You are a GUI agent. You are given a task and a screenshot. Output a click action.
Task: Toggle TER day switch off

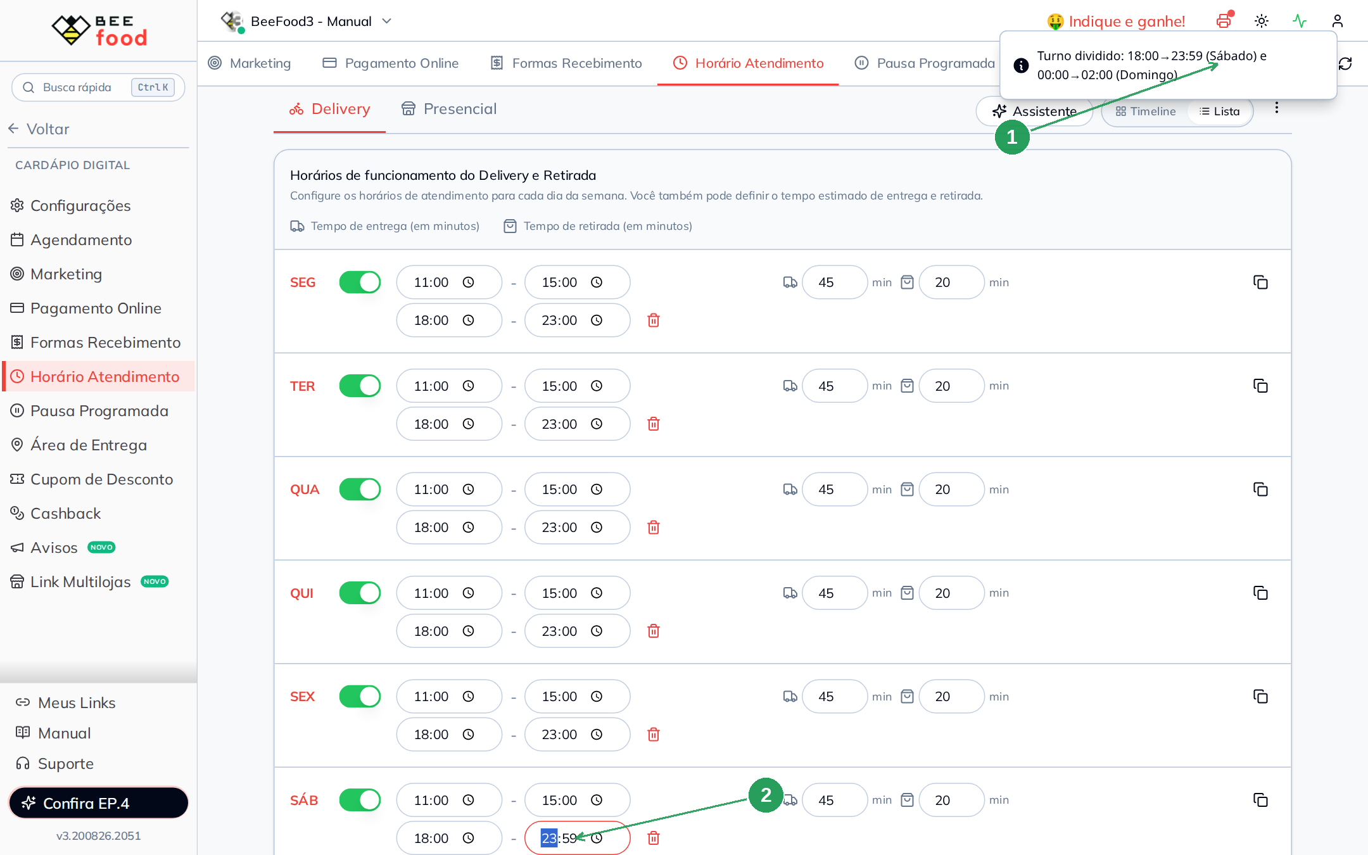360,386
